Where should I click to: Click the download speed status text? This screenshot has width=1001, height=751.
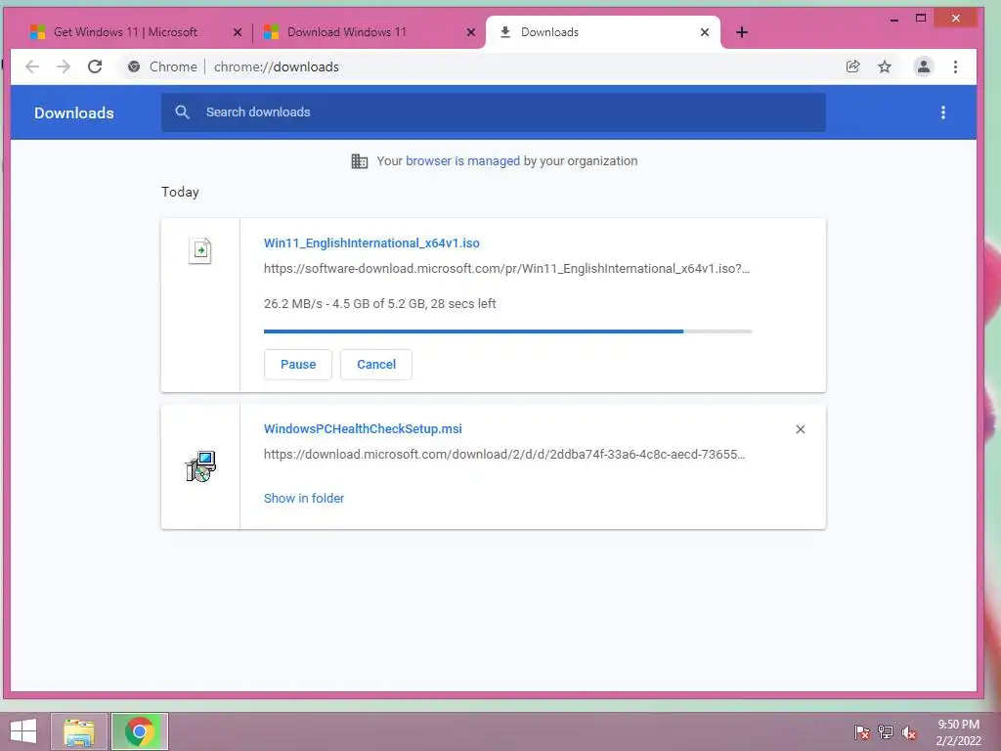(x=380, y=303)
